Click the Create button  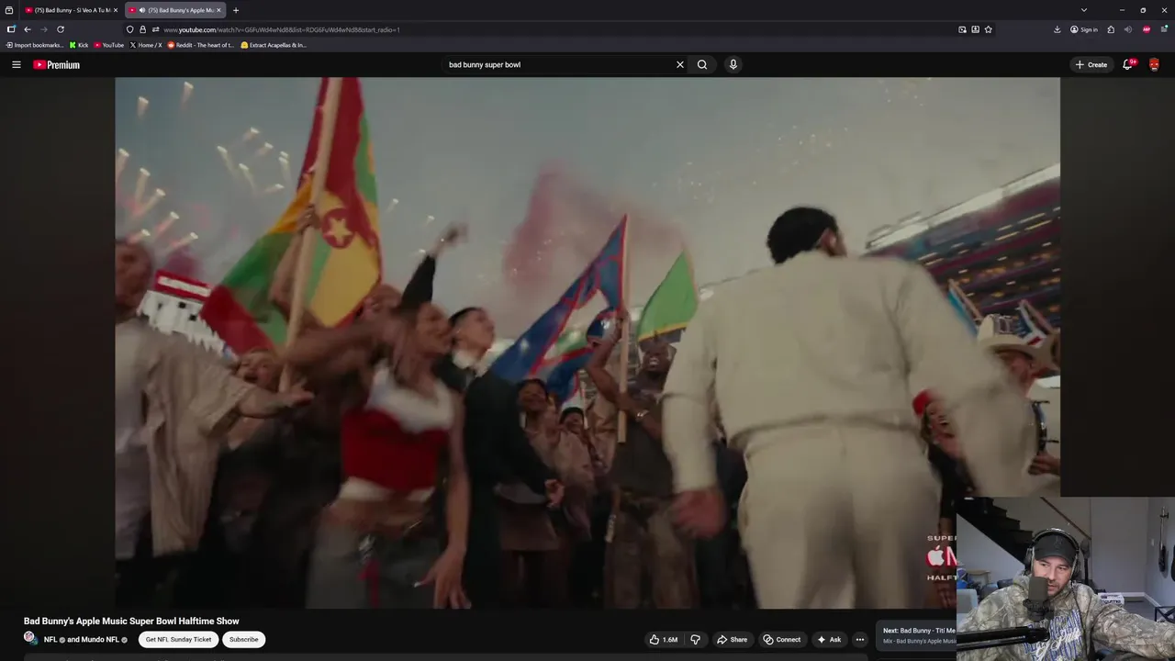point(1091,64)
